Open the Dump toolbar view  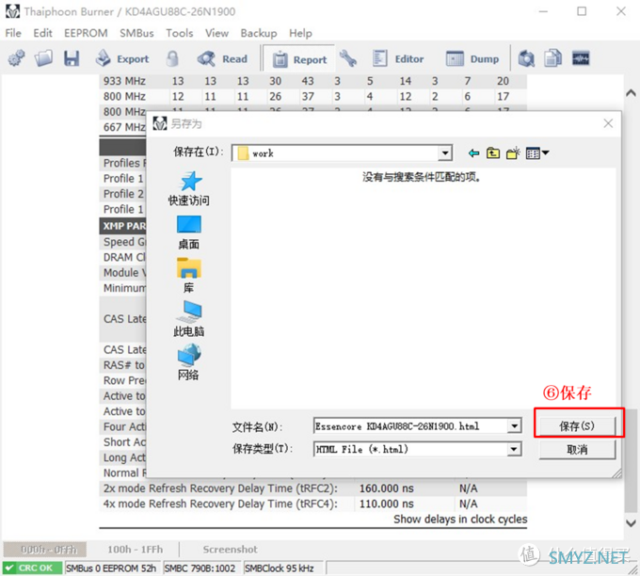click(472, 58)
